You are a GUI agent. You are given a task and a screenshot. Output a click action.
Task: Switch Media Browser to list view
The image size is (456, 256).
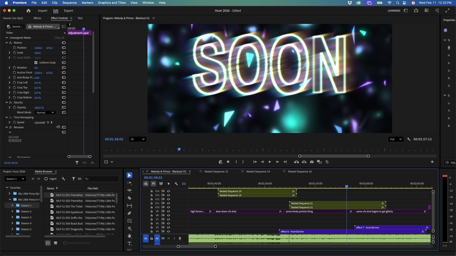point(48,243)
